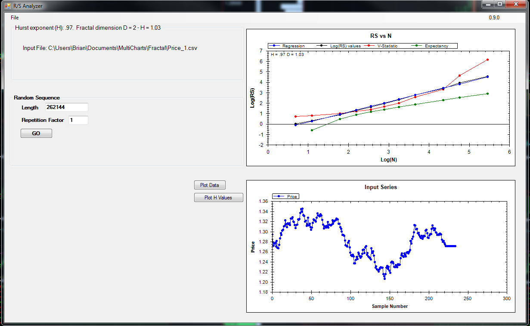Click the Repetition Factor field label
The image size is (530, 326).
point(43,120)
